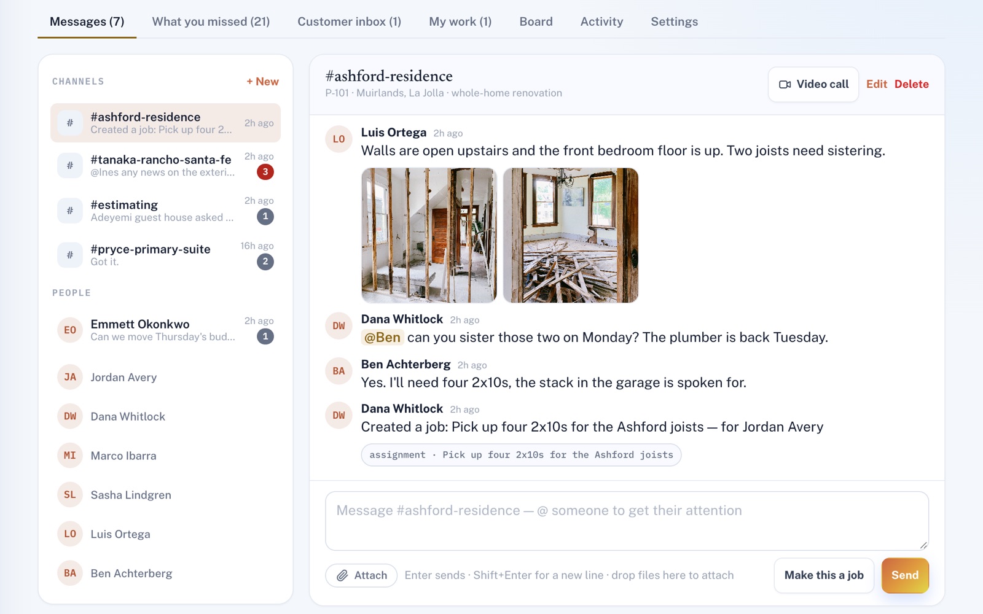Go to the My work (1) tab
Image resolution: width=983 pixels, height=614 pixels.
(x=460, y=21)
